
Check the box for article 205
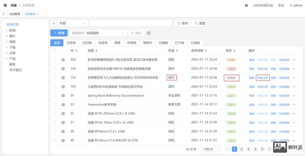tap(54, 60)
